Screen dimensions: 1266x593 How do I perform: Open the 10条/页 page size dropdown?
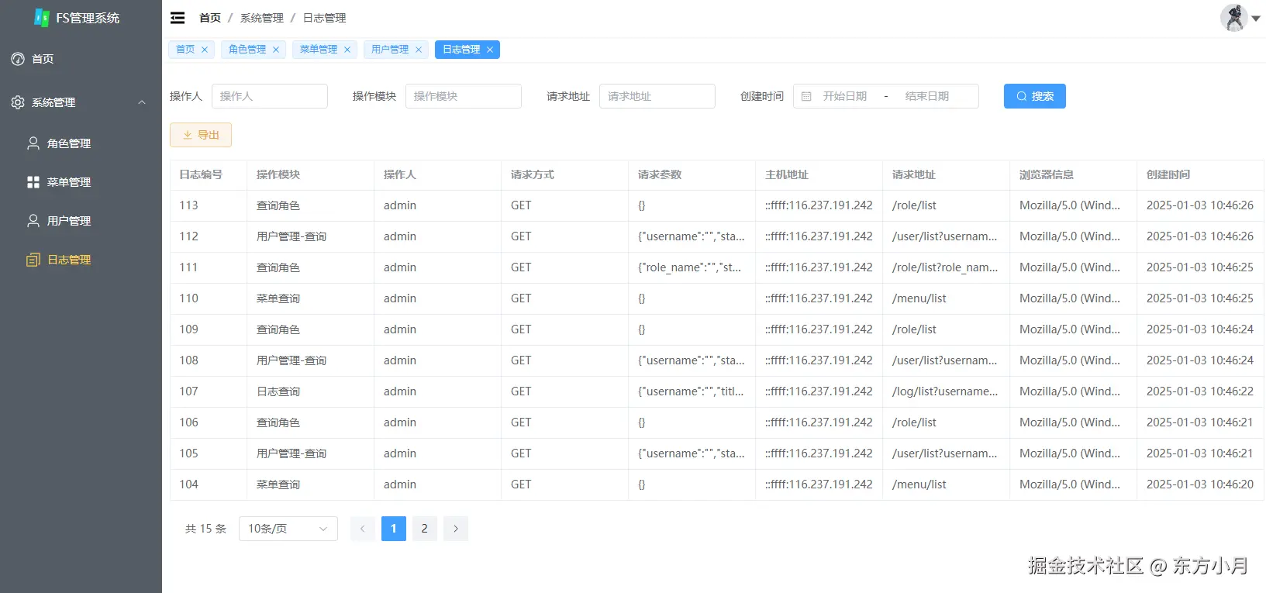288,529
